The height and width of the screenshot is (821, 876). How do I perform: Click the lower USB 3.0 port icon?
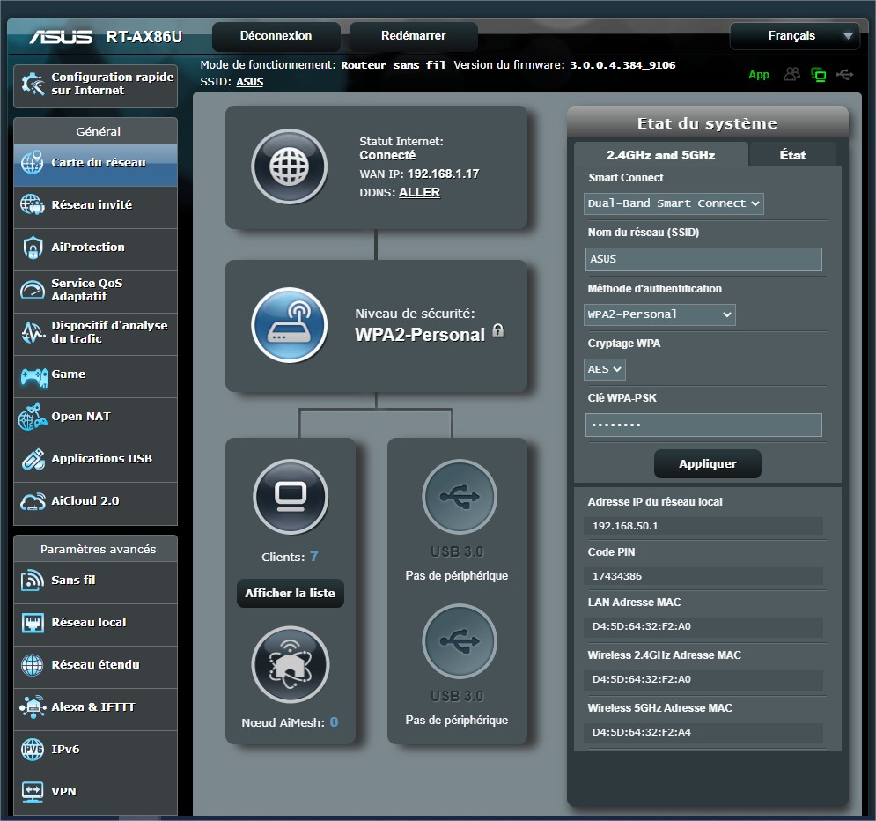[x=460, y=641]
